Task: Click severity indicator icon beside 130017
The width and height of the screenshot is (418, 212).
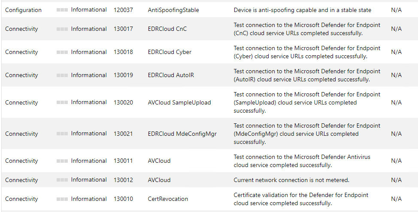Action: [x=62, y=29]
